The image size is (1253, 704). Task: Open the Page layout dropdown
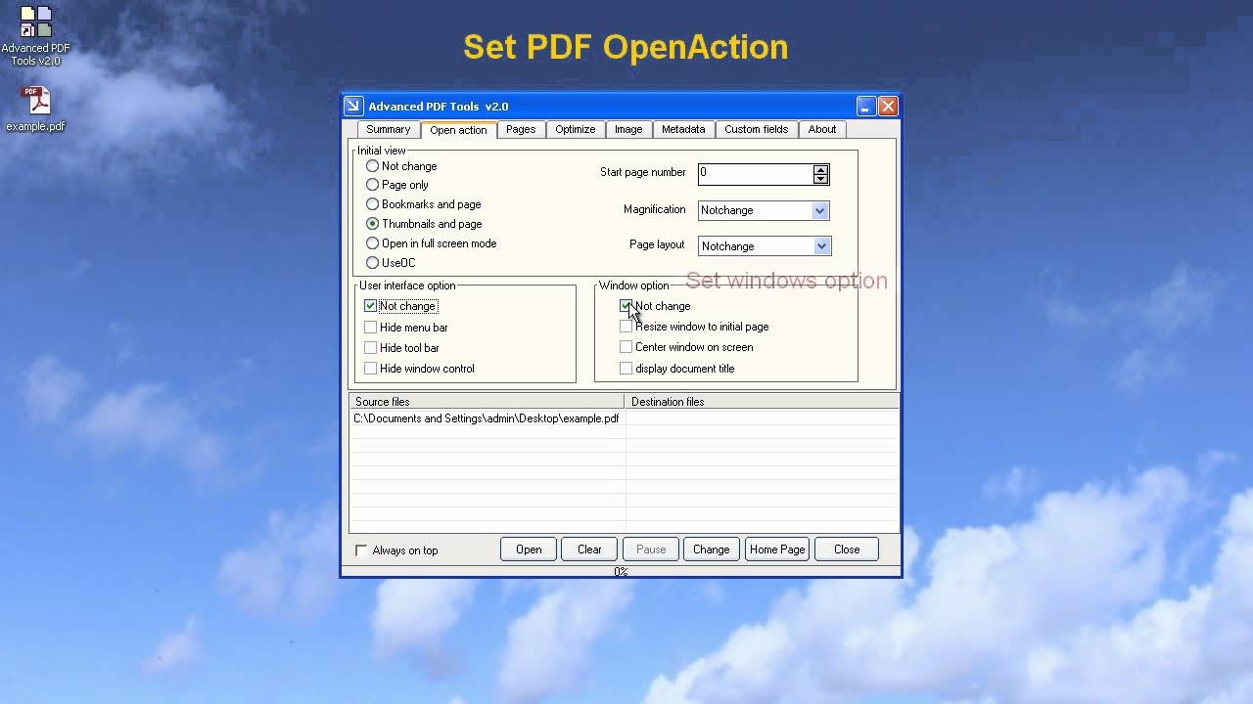(821, 246)
